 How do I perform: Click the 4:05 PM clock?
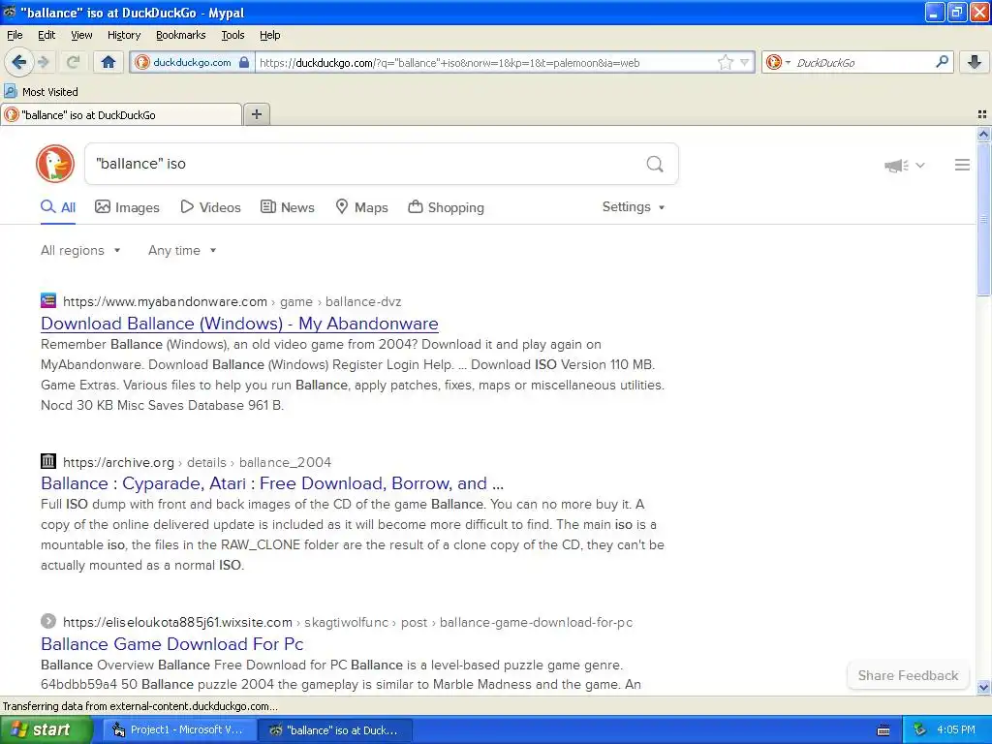[956, 730]
